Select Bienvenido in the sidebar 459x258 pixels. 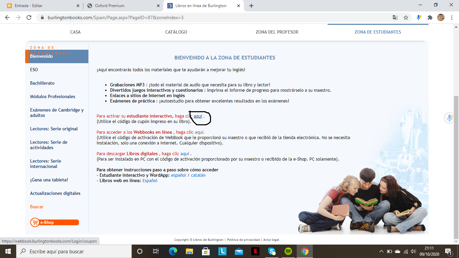(x=57, y=56)
